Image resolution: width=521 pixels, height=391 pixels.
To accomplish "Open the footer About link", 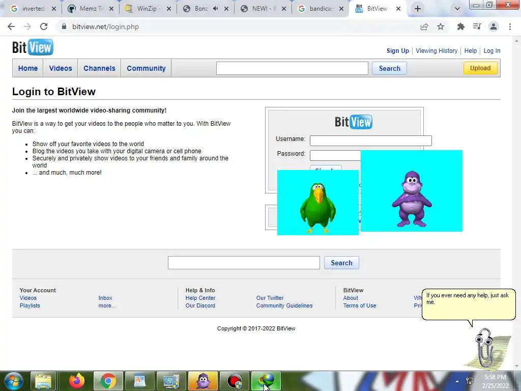I will tap(351, 298).
